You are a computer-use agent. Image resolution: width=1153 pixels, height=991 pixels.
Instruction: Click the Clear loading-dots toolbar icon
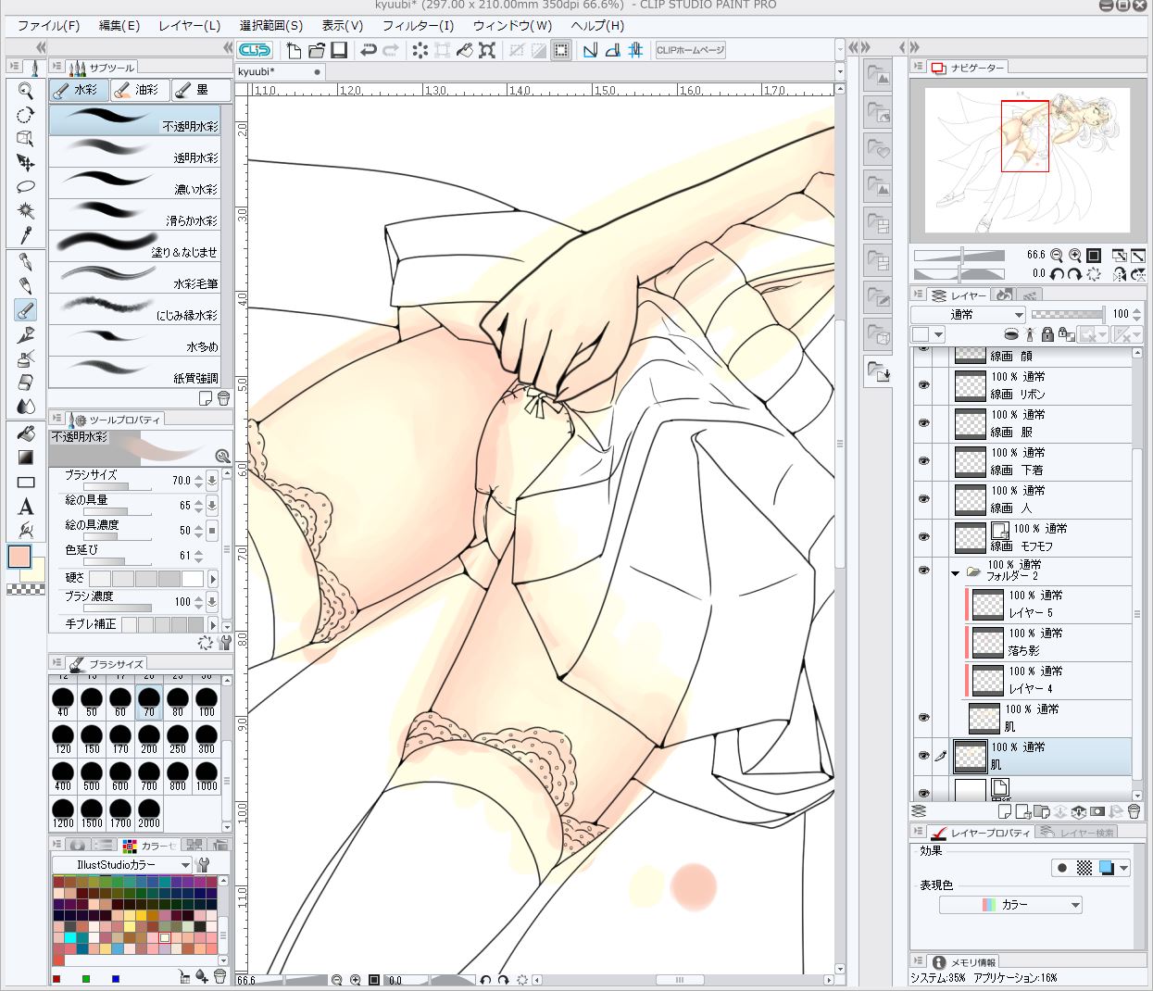point(420,50)
